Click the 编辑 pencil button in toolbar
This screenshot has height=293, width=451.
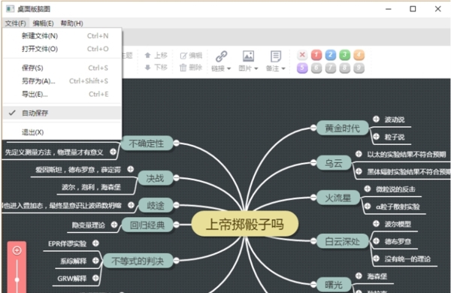[x=191, y=55]
